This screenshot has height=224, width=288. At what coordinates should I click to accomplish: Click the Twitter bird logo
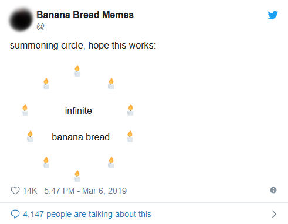(x=273, y=15)
